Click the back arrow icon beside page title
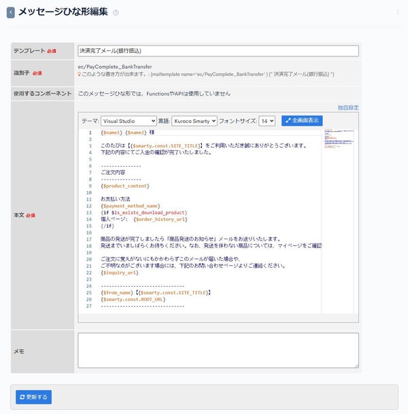This screenshot has height=414, width=408. (x=11, y=12)
